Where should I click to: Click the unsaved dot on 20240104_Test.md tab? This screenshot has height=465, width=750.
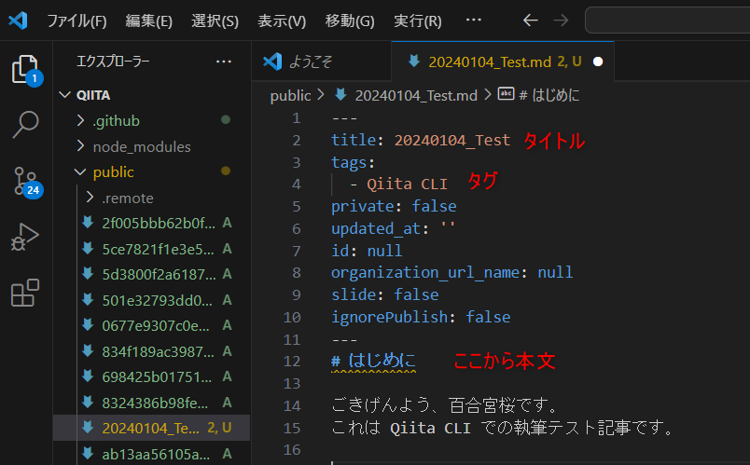(x=598, y=62)
